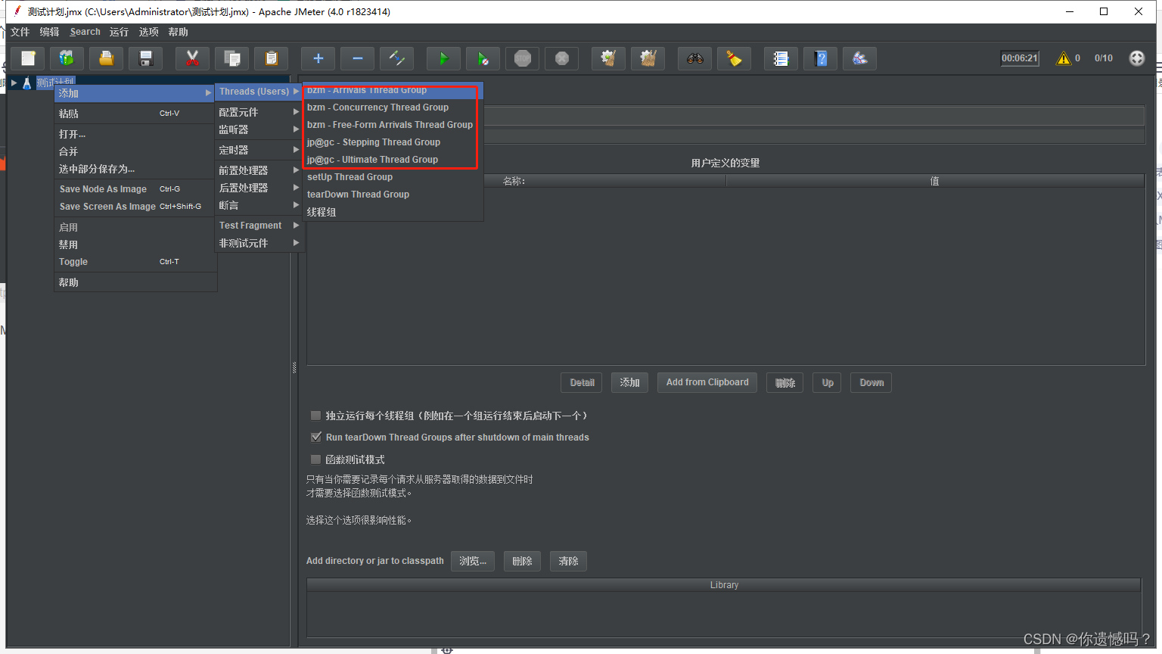Choose tearDown Thread Group

pyautogui.click(x=393, y=195)
